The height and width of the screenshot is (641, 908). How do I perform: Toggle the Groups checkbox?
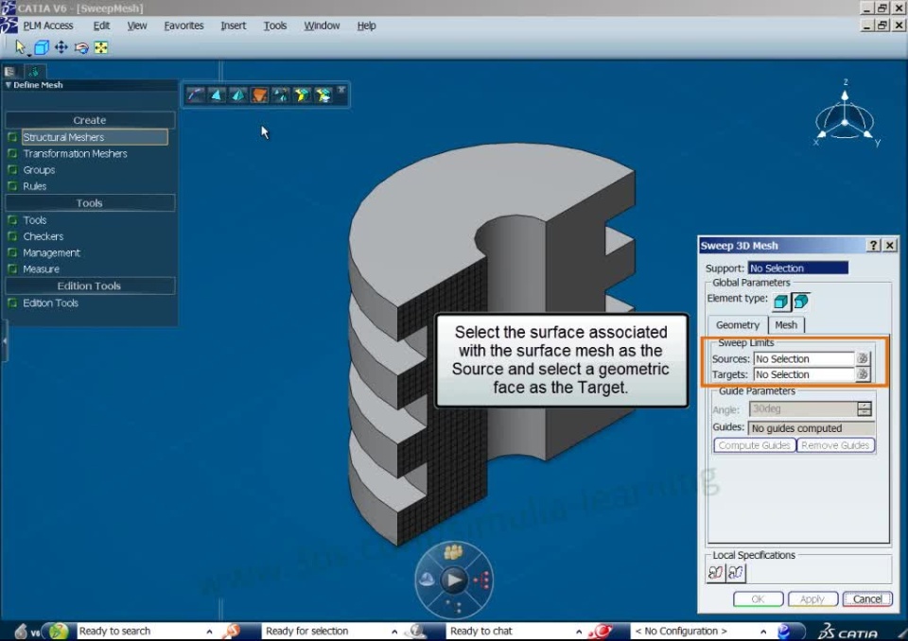point(12,169)
